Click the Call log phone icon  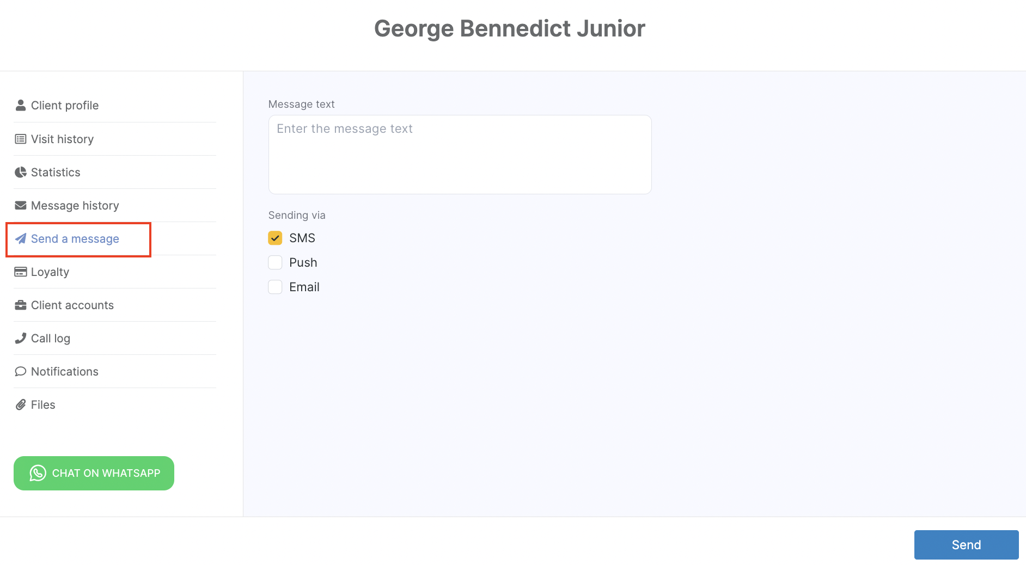[21, 339]
